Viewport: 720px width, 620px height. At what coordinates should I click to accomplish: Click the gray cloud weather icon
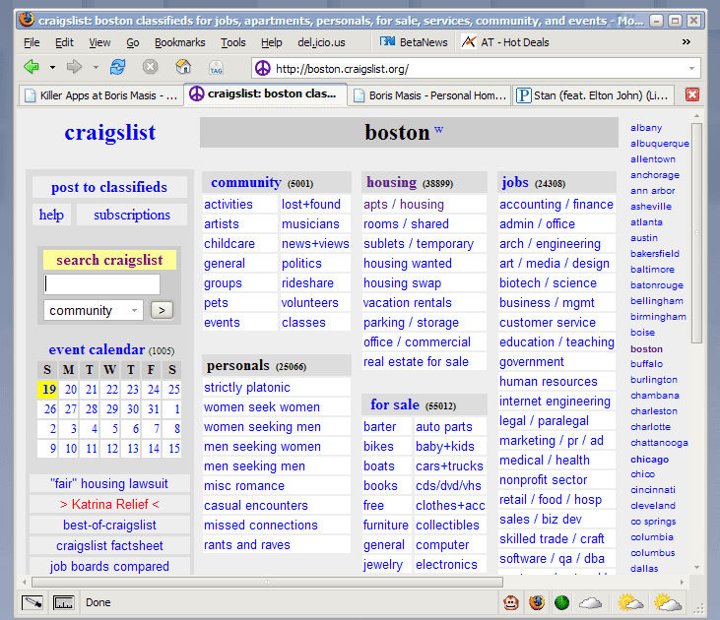pos(590,602)
